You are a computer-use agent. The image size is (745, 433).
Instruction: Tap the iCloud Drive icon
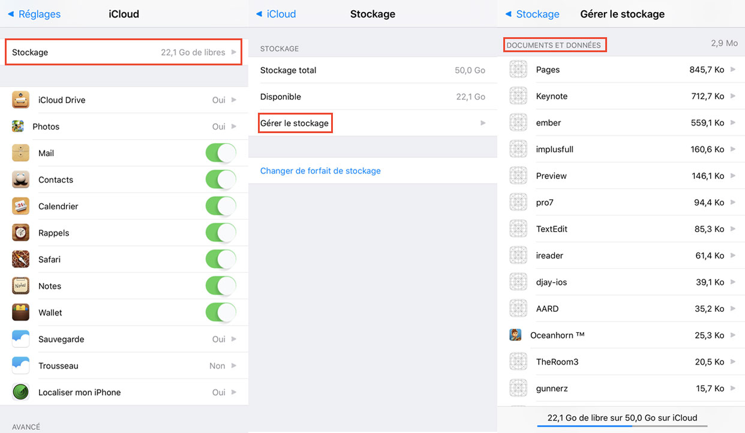(21, 100)
